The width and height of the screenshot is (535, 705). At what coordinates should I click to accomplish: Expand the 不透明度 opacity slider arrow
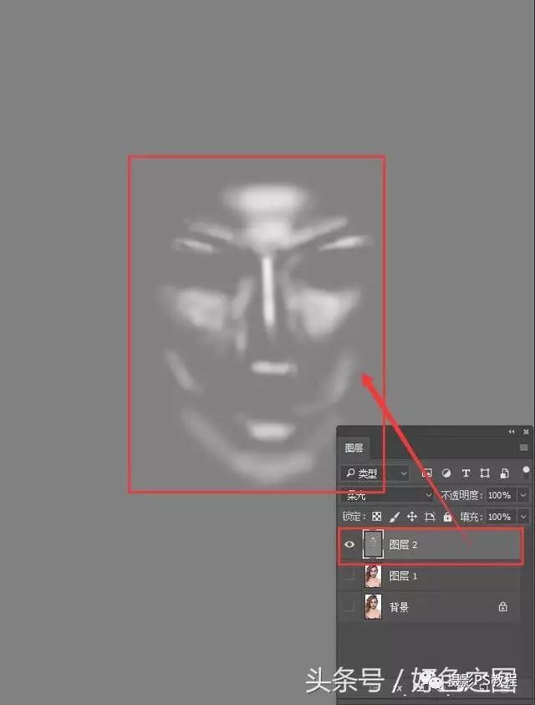pos(523,496)
